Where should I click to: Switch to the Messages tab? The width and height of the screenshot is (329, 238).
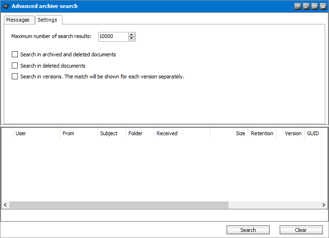click(x=18, y=20)
